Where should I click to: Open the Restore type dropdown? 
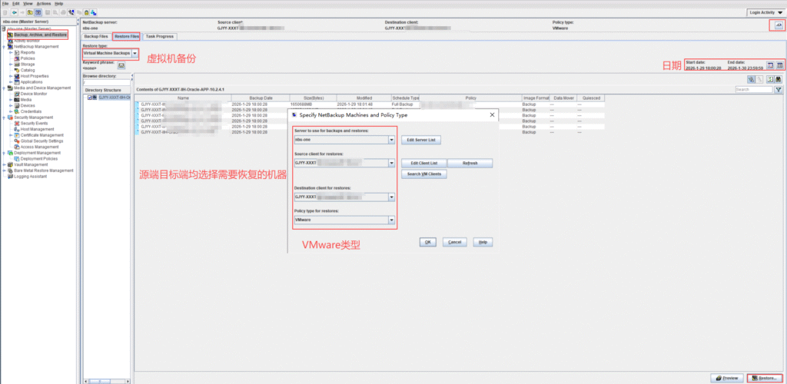pyautogui.click(x=135, y=53)
